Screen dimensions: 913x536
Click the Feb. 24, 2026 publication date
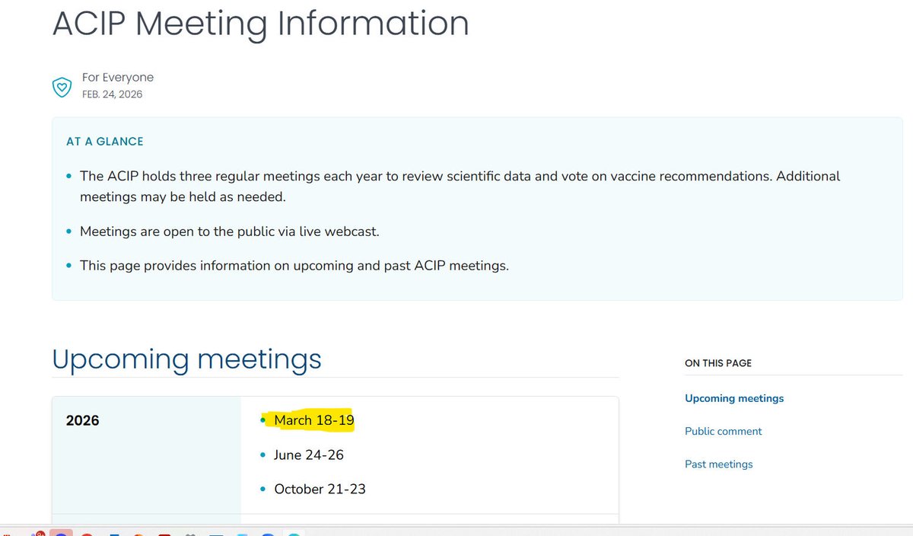(x=112, y=94)
